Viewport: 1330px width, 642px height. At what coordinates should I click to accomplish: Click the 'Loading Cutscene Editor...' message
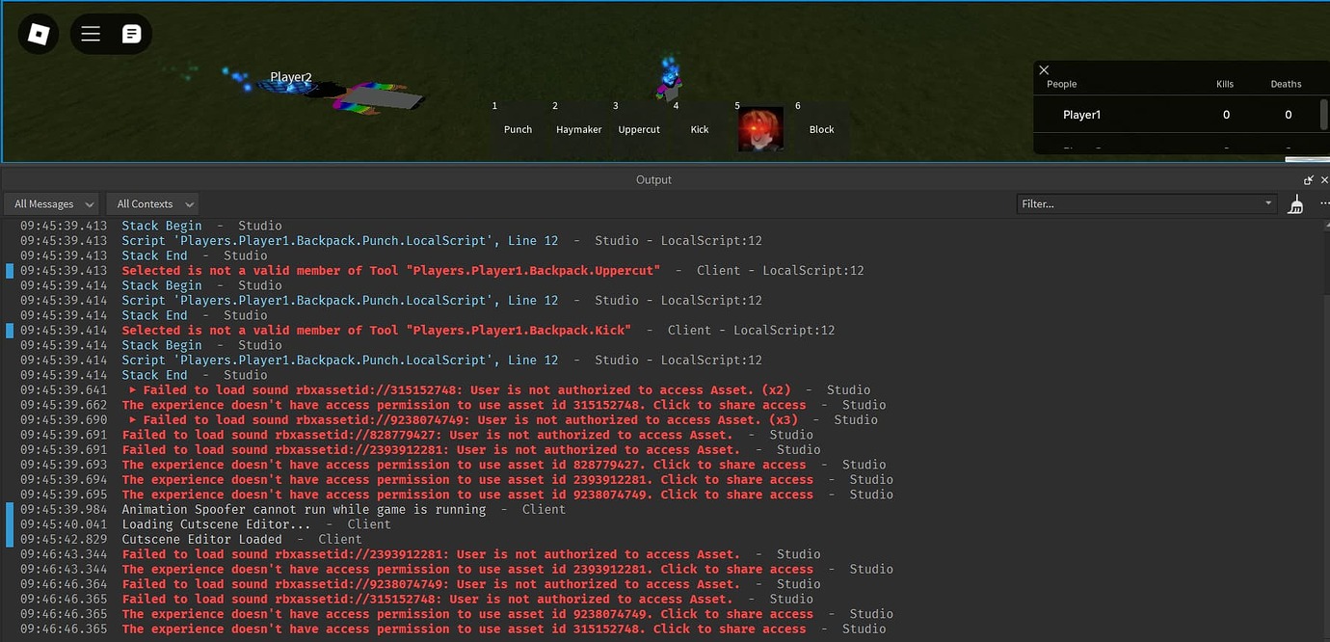(216, 524)
